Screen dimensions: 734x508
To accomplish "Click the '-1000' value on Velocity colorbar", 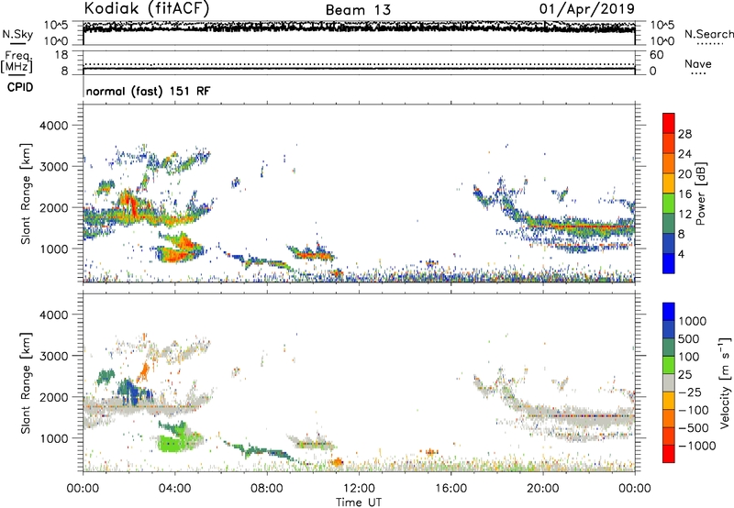I will [x=696, y=446].
